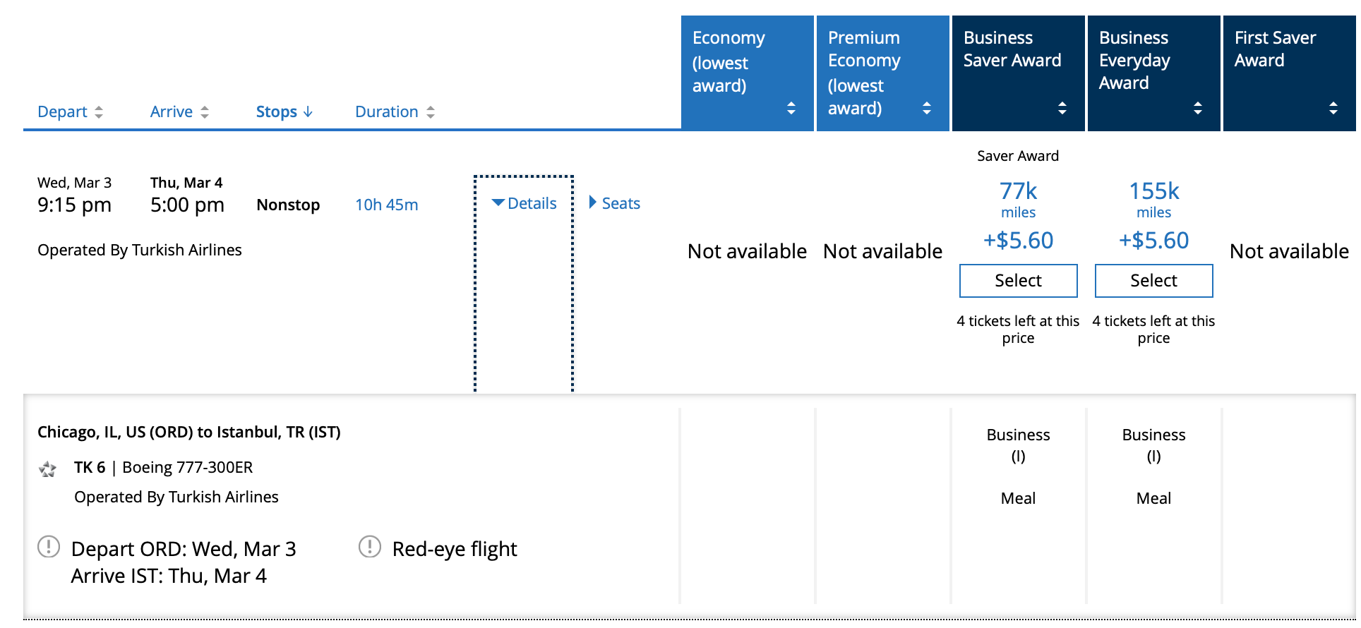Screen dimensions: 1361x628
Task: Click the First Saver Award sort icon
Action: pyautogui.click(x=1333, y=109)
